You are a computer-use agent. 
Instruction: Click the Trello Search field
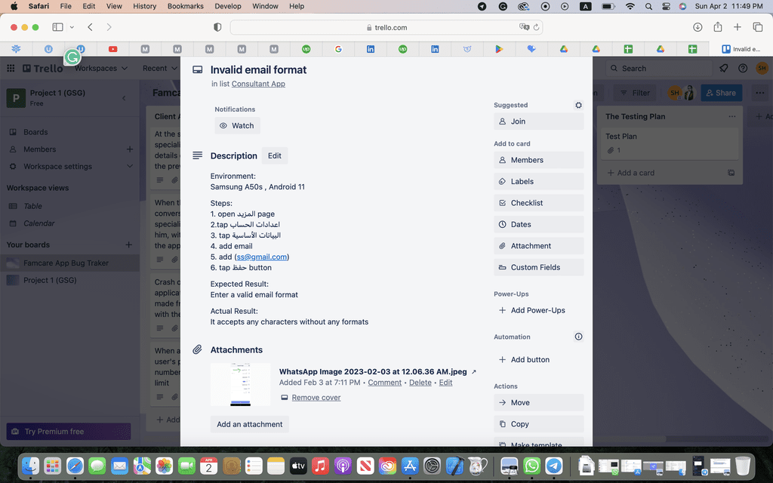(x=658, y=69)
